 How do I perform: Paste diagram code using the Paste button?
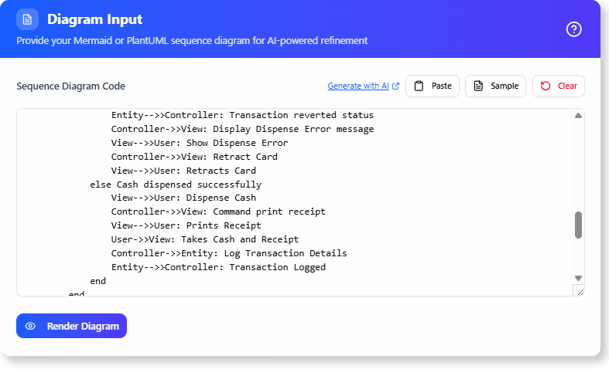pyautogui.click(x=433, y=86)
